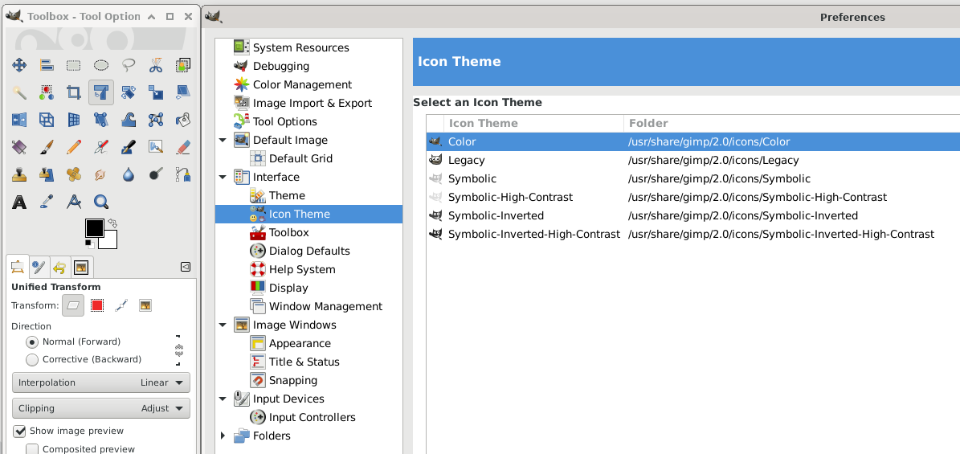960x454 pixels.
Task: Open the Interpolation dropdown
Action: pos(101,382)
